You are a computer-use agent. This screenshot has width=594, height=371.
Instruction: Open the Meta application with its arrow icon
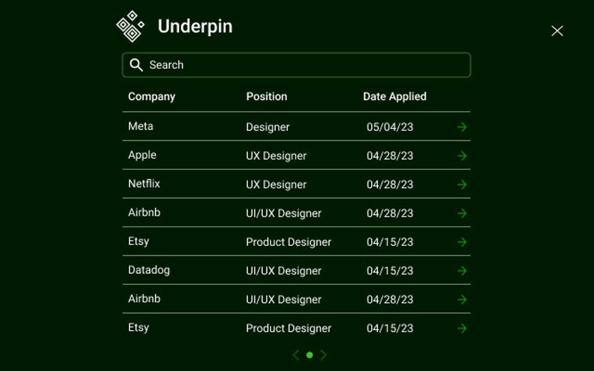point(462,127)
